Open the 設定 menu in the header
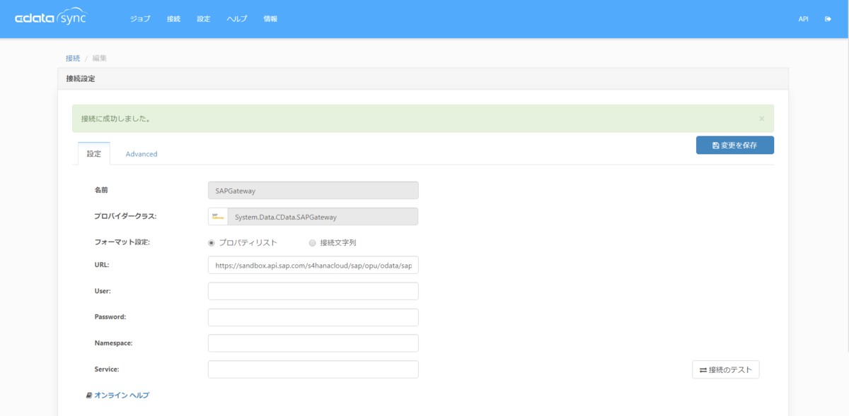 tap(204, 19)
